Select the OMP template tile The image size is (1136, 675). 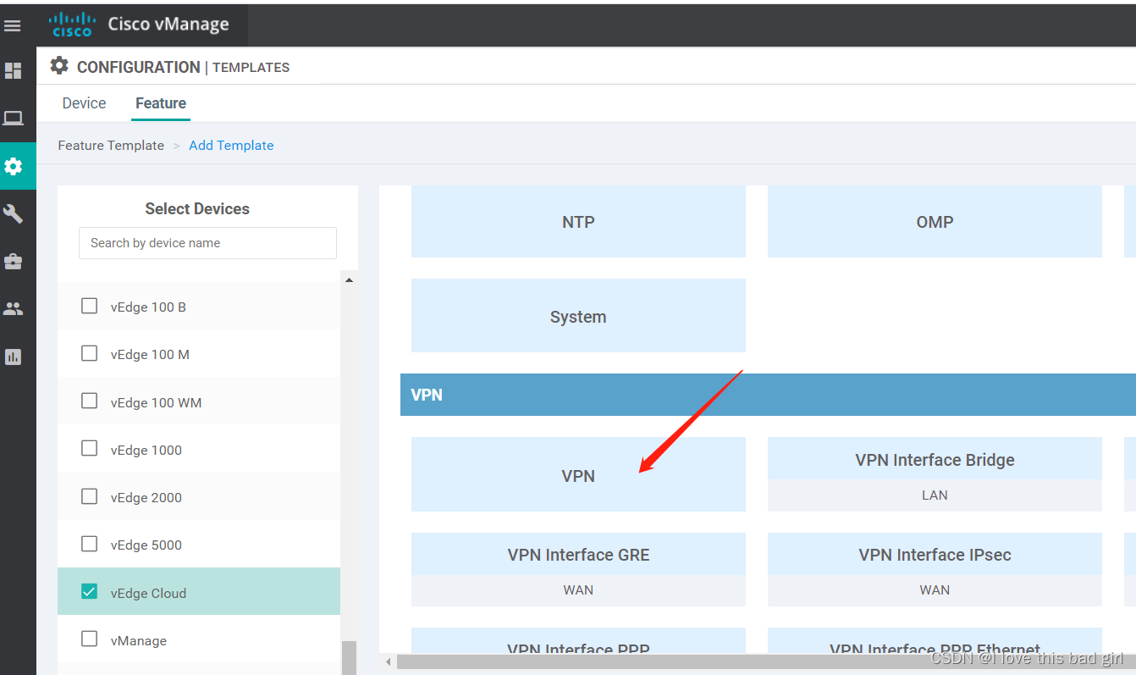point(935,222)
